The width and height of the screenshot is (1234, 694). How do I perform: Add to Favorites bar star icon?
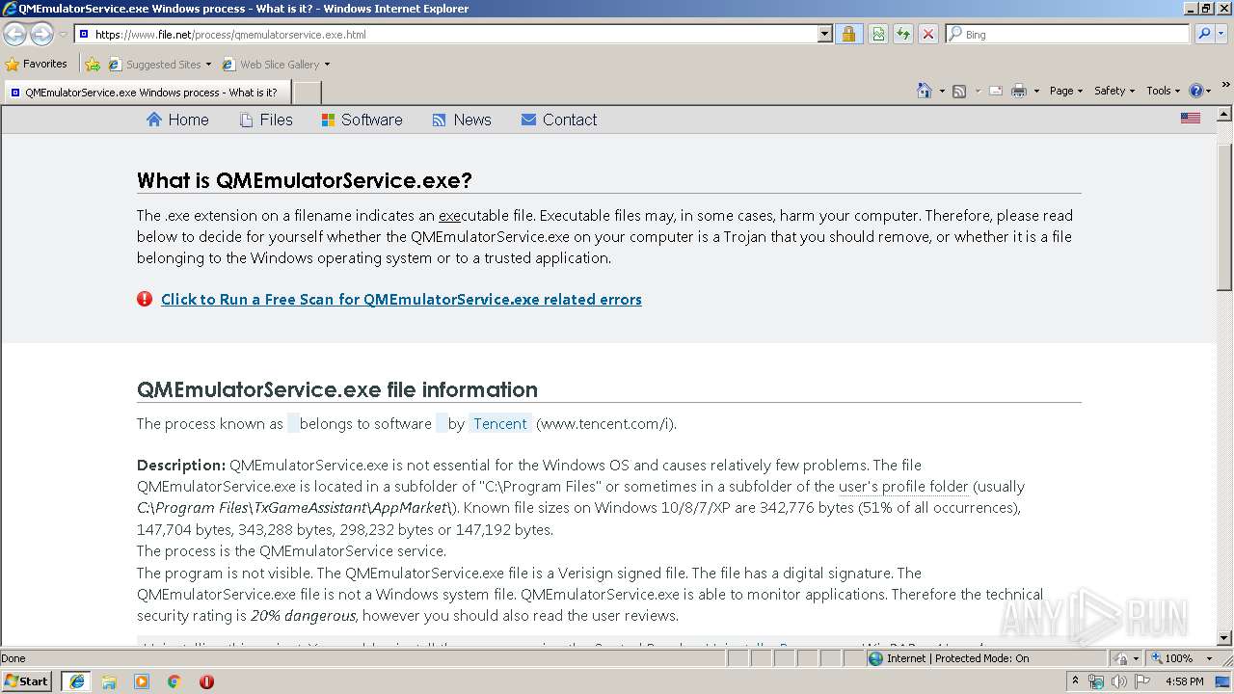click(93, 65)
